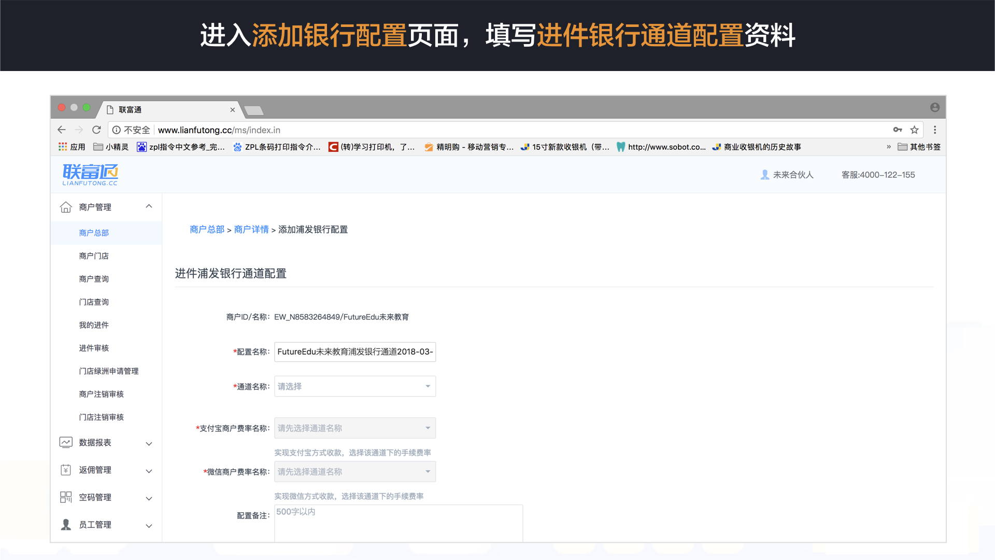Viewport: 995px width, 560px height.
Task: Click 客服:4000-122-155 text
Action: pyautogui.click(x=878, y=175)
